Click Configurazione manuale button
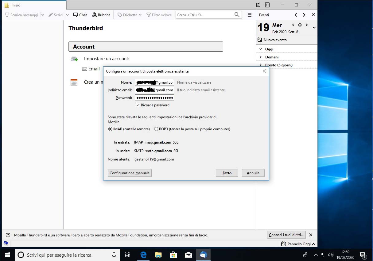Screen dimensions: 373x261 point(130,173)
